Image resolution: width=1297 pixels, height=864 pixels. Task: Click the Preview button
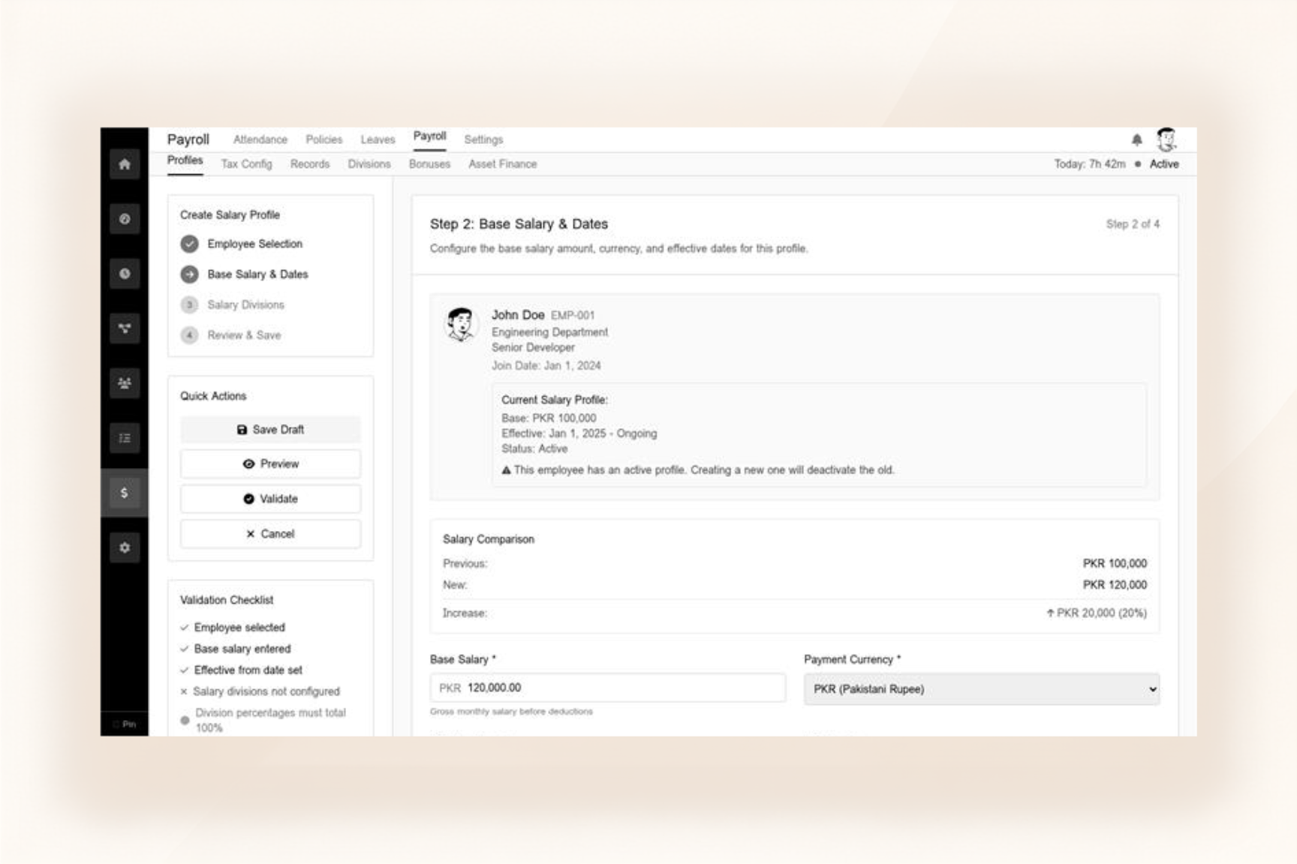270,464
